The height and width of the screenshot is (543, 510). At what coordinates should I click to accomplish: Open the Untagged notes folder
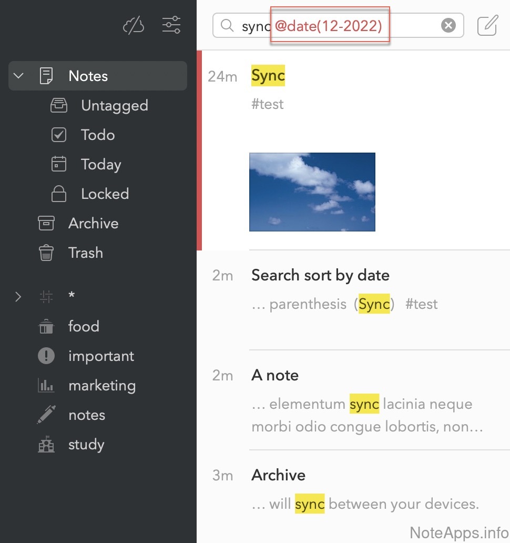point(114,106)
